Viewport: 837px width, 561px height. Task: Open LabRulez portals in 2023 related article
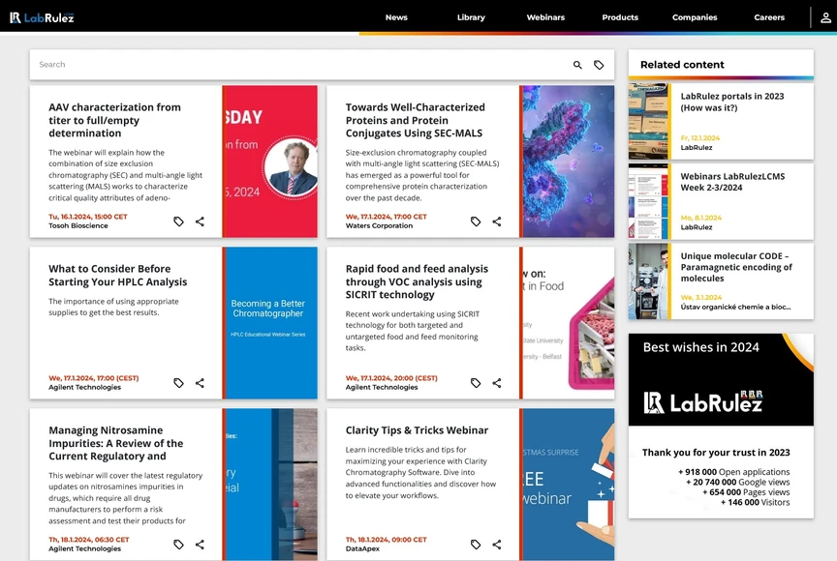pyautogui.click(x=732, y=102)
